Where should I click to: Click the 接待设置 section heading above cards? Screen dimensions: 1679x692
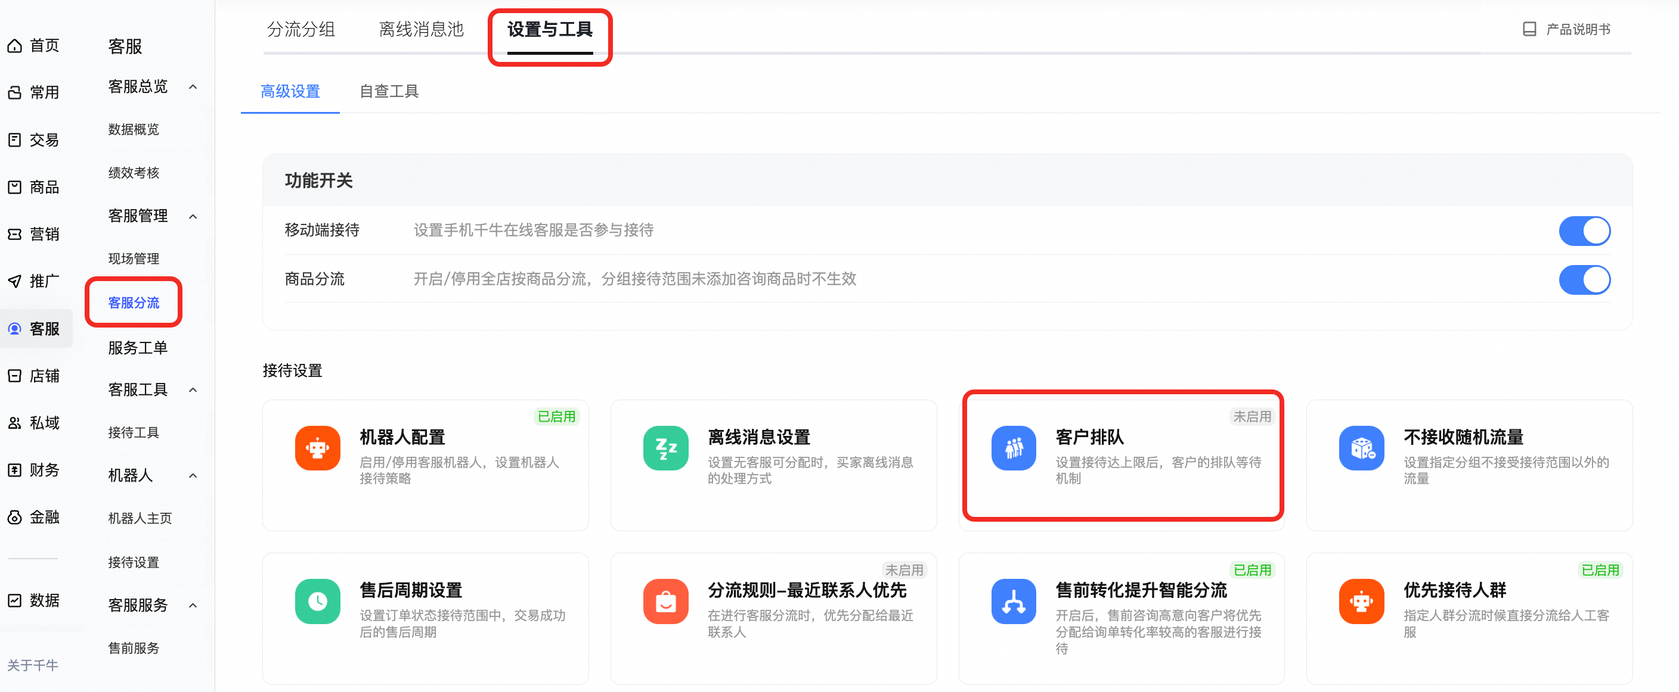293,370
